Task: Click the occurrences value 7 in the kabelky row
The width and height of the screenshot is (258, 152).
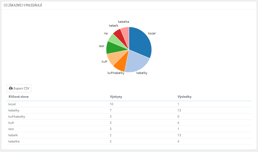Action: pos(111,110)
